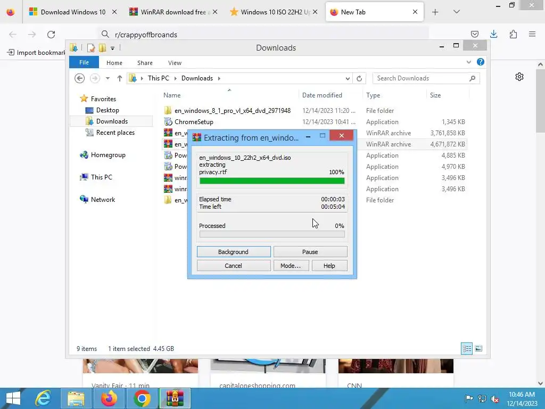
Task: Select the Windows 10 ISO 22H2 browser tab
Action: (273, 12)
